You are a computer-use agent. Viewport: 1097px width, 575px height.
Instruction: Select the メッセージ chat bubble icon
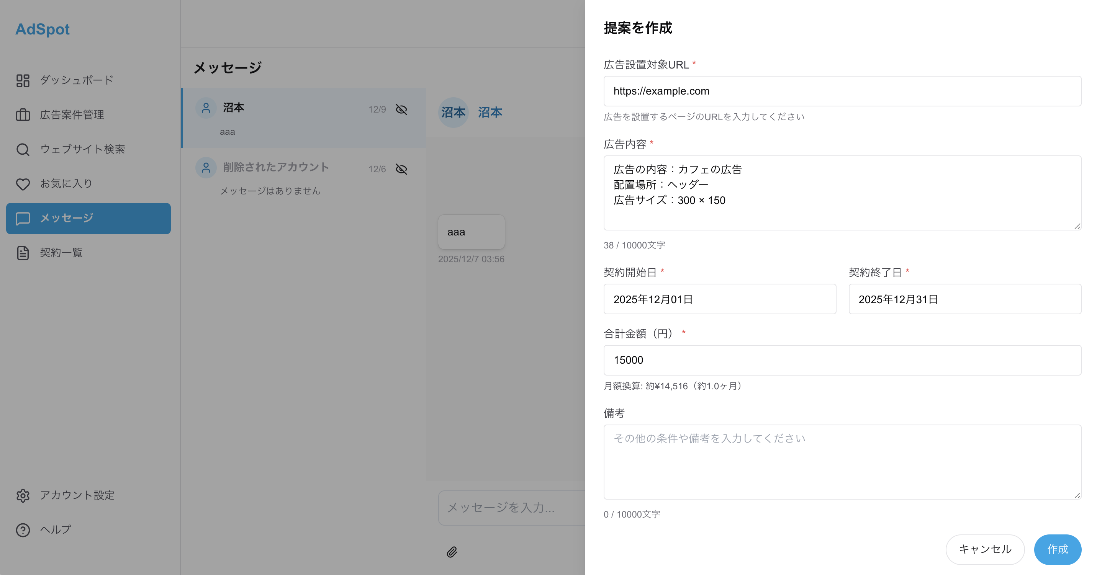[23, 218]
